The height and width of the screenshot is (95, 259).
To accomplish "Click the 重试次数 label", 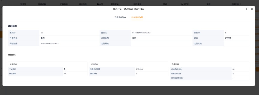I will tap(94, 73).
